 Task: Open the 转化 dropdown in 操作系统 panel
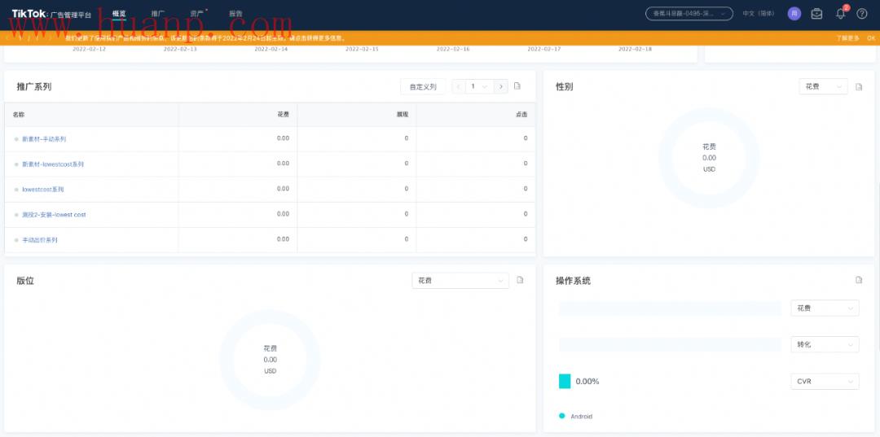[825, 344]
